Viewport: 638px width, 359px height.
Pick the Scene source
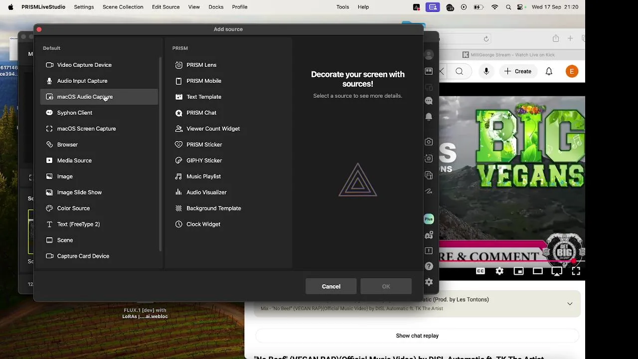99,240
